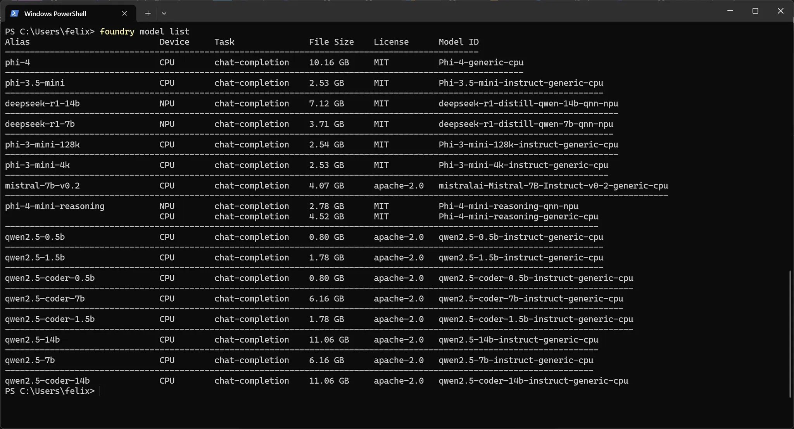794x429 pixels.
Task: Click the alias 'deepseek-r1-14b'
Action: [x=42, y=103]
